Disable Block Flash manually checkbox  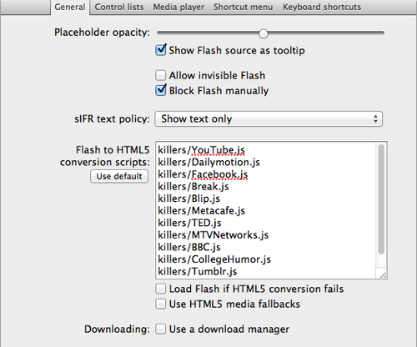pos(161,90)
